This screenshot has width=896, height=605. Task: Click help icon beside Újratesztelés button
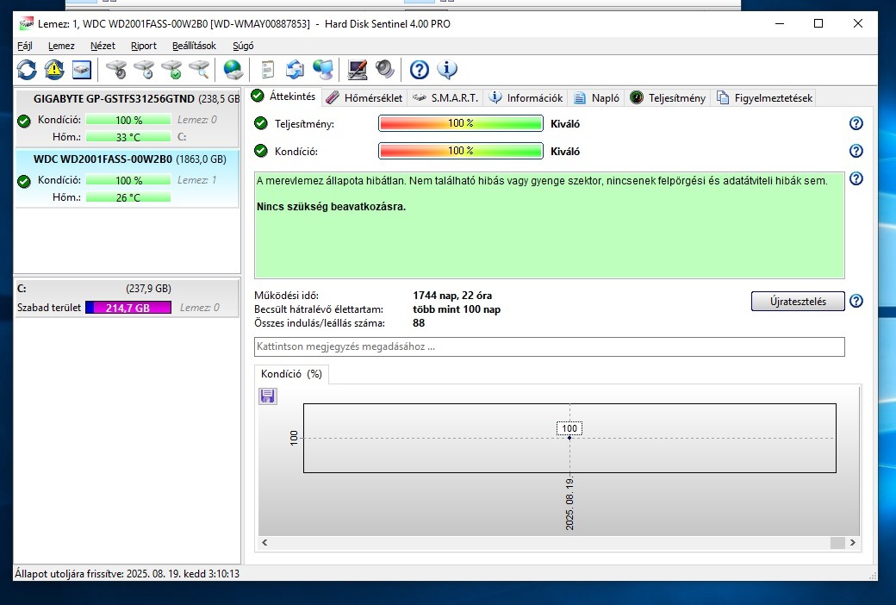point(856,301)
